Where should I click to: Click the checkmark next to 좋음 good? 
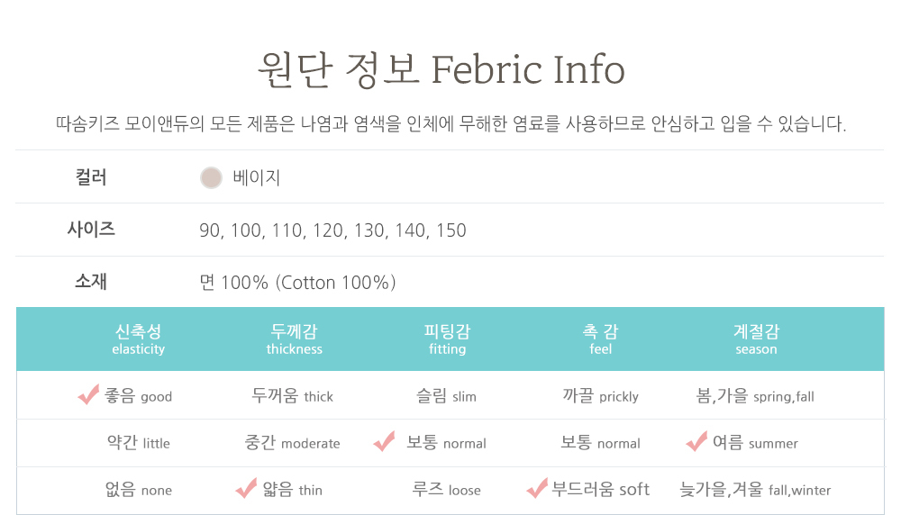(88, 394)
